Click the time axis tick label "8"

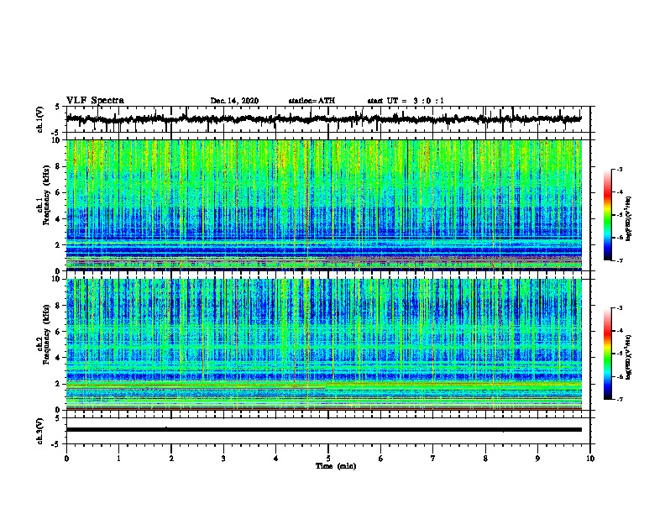[x=485, y=459]
